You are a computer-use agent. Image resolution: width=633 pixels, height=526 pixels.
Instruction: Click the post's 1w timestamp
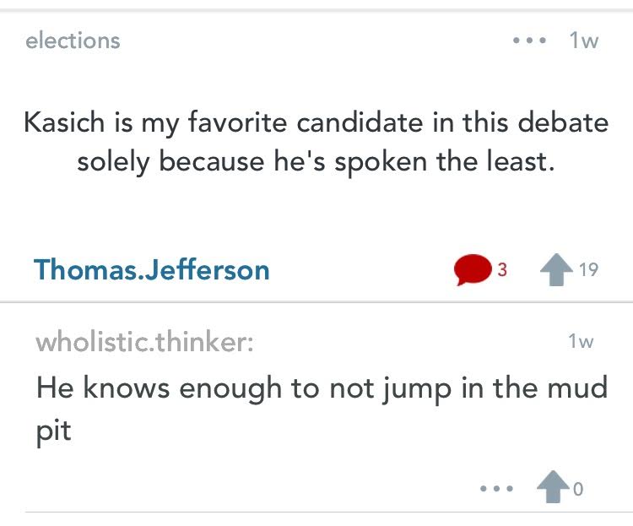tap(584, 41)
